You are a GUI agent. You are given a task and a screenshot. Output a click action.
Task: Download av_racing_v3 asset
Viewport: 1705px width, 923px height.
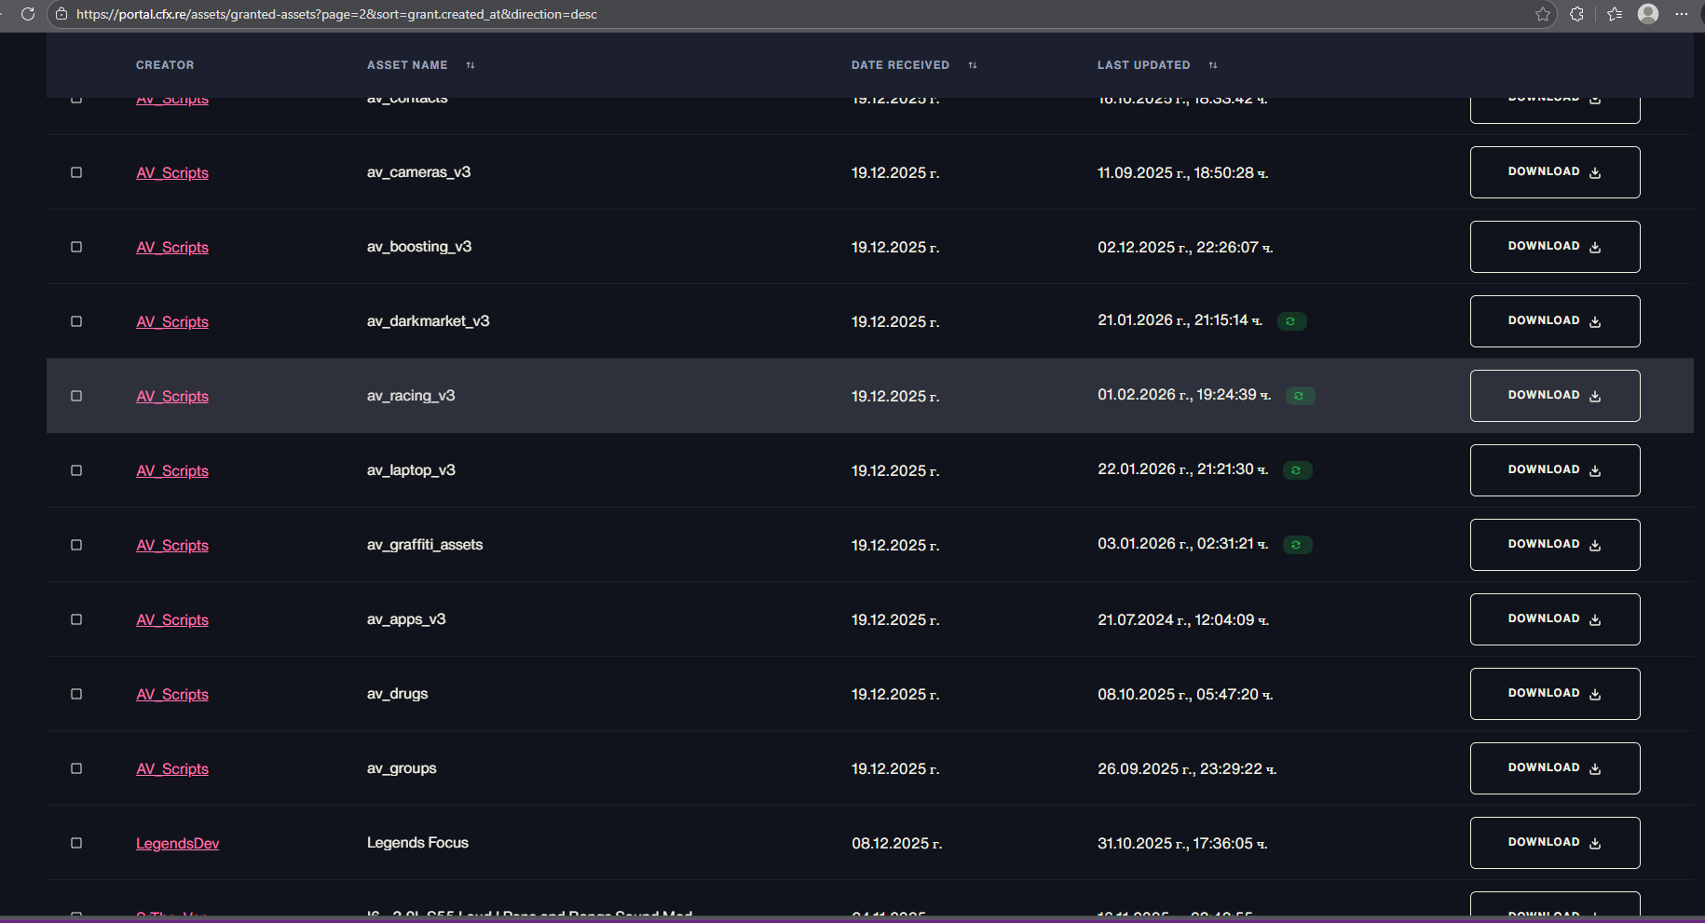pos(1555,396)
